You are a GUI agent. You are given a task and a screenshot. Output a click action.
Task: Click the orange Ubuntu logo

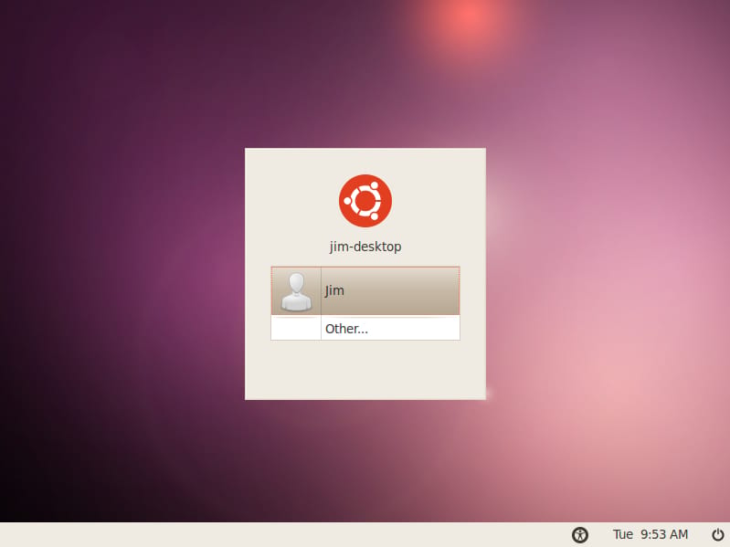click(x=365, y=201)
